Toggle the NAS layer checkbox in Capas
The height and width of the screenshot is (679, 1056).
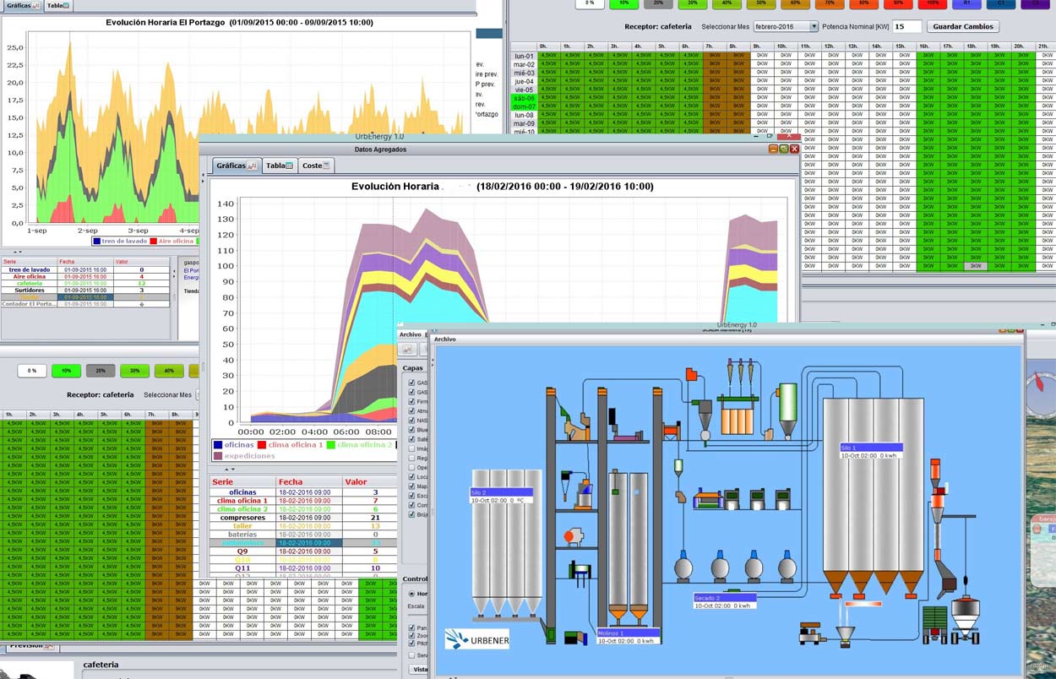412,421
